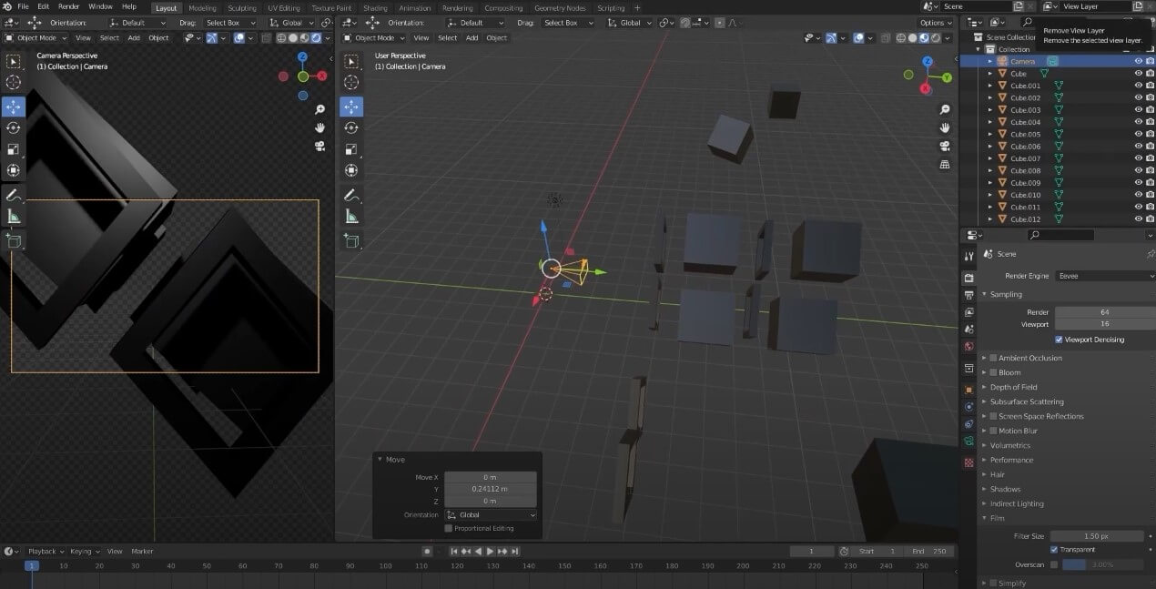This screenshot has height=589, width=1156.
Task: Click the Options button in viewport header
Action: [935, 23]
